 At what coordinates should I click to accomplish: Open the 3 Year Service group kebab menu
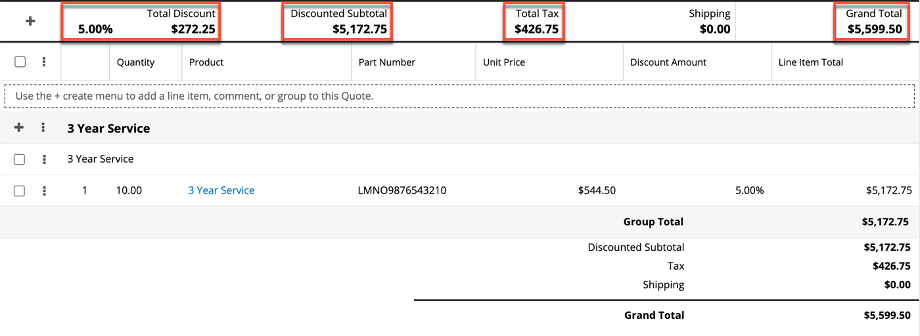pos(43,127)
